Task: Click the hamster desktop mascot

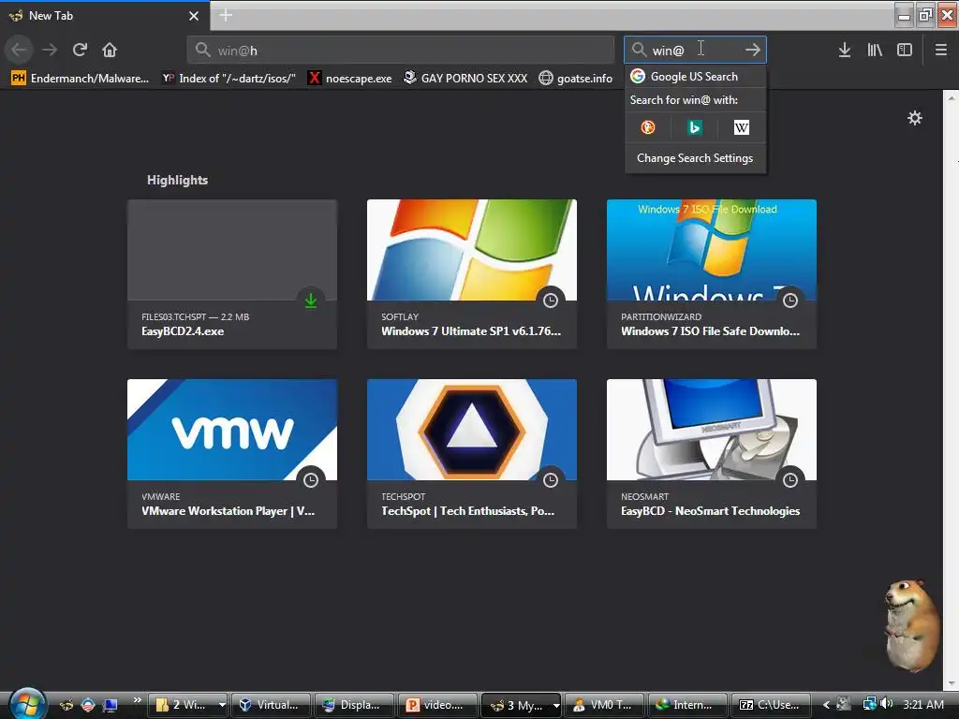Action: pos(912,624)
